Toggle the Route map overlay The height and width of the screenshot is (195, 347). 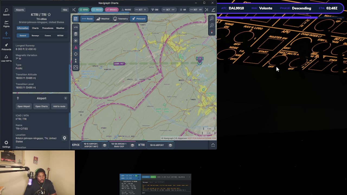click(x=87, y=19)
